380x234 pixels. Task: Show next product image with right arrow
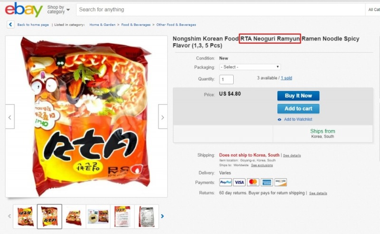click(x=162, y=117)
